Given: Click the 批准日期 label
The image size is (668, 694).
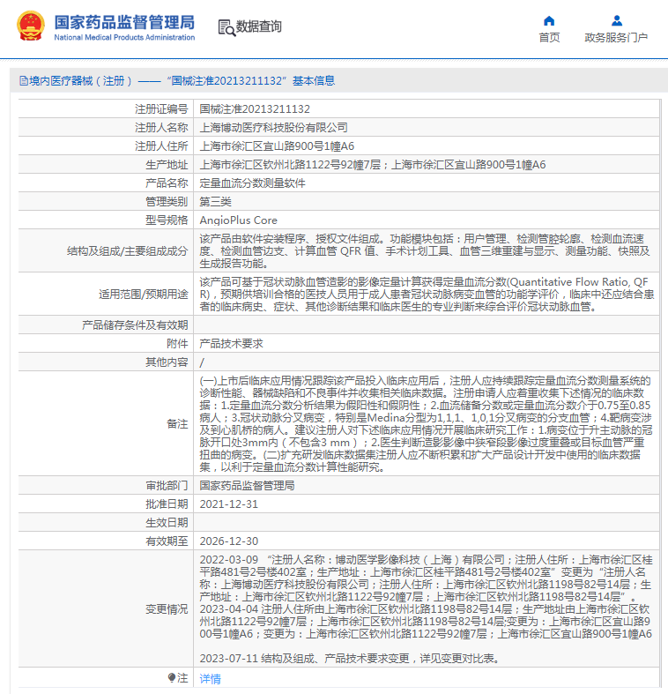Looking at the screenshot, I should 167,504.
